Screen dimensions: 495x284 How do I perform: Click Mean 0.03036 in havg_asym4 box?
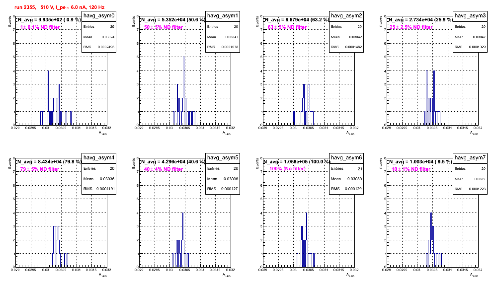coord(107,179)
